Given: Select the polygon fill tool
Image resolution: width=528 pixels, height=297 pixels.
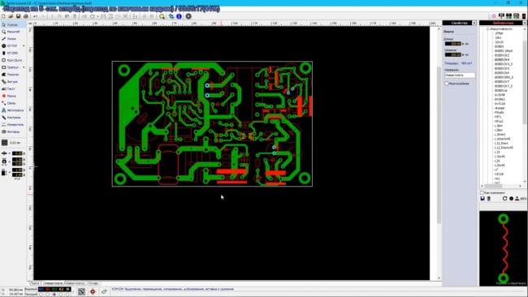Looking at the screenshot, I should (x=11, y=75).
